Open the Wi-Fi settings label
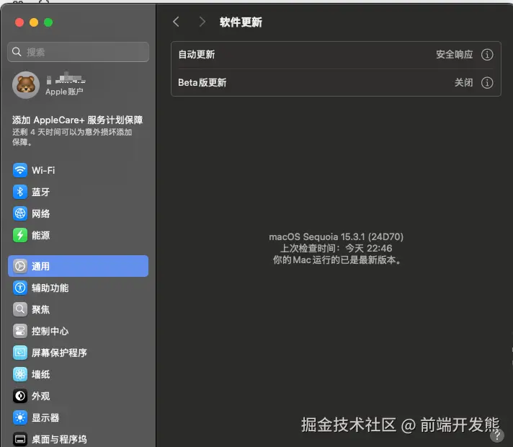513x447 pixels. [43, 170]
